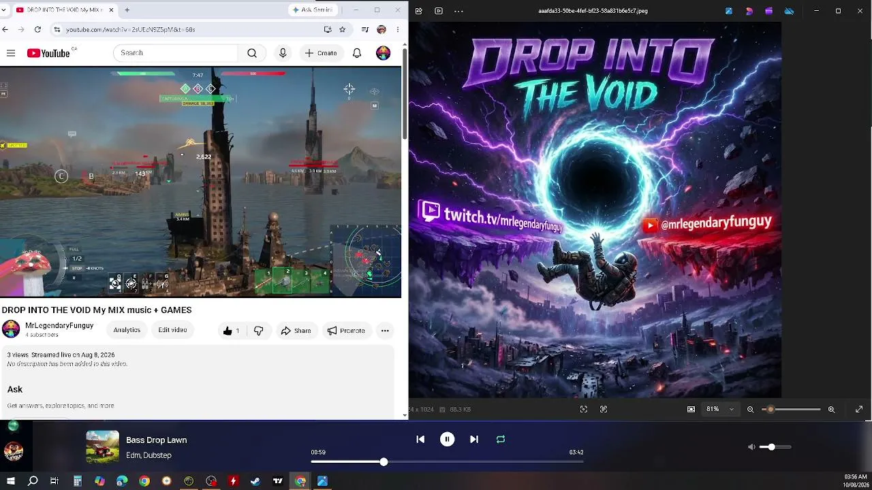Open channel Analytics

127,330
